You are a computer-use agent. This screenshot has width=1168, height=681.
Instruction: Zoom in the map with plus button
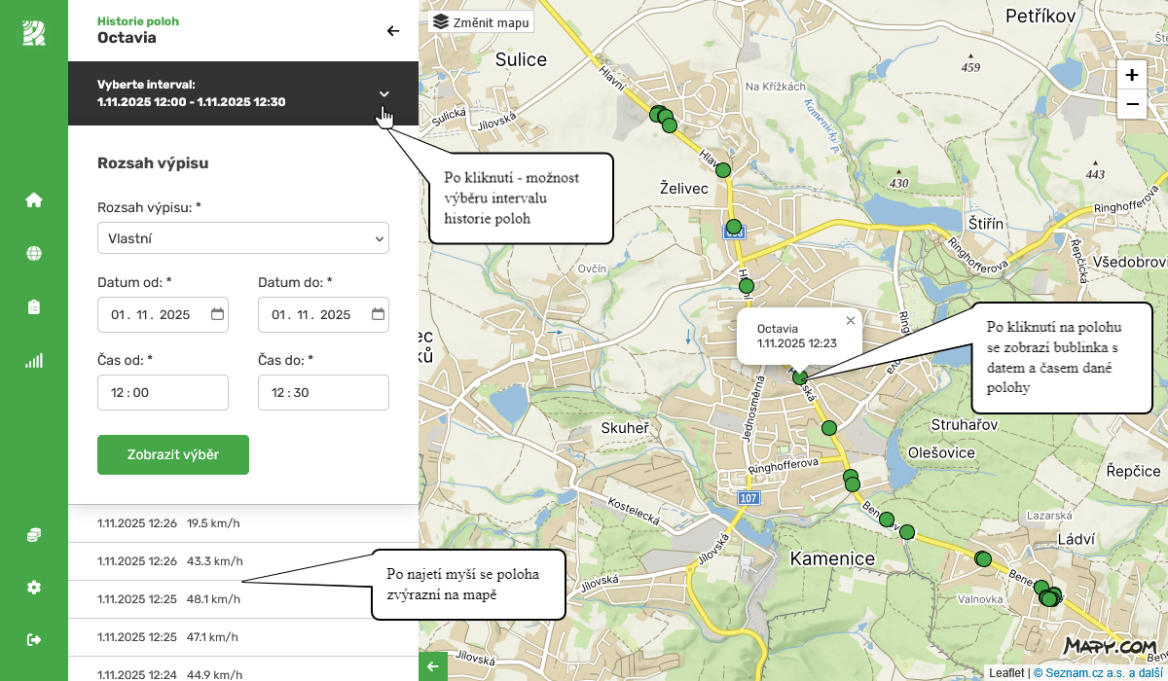pos(1132,76)
